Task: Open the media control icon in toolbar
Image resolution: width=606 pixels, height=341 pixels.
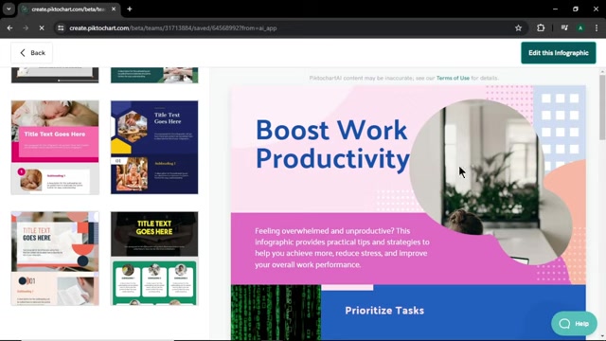Action: [x=564, y=27]
